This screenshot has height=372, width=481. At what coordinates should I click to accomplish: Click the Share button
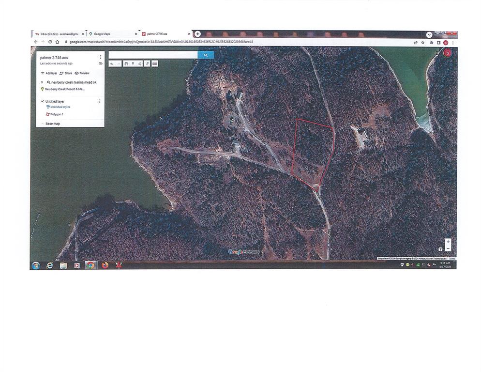point(66,73)
